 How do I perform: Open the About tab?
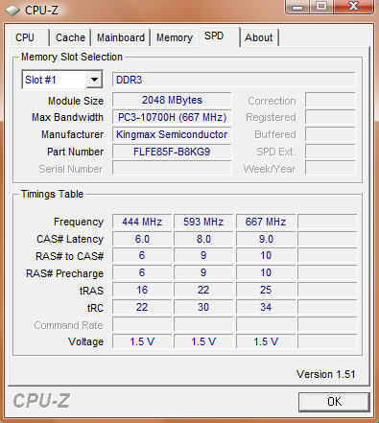[x=259, y=37]
